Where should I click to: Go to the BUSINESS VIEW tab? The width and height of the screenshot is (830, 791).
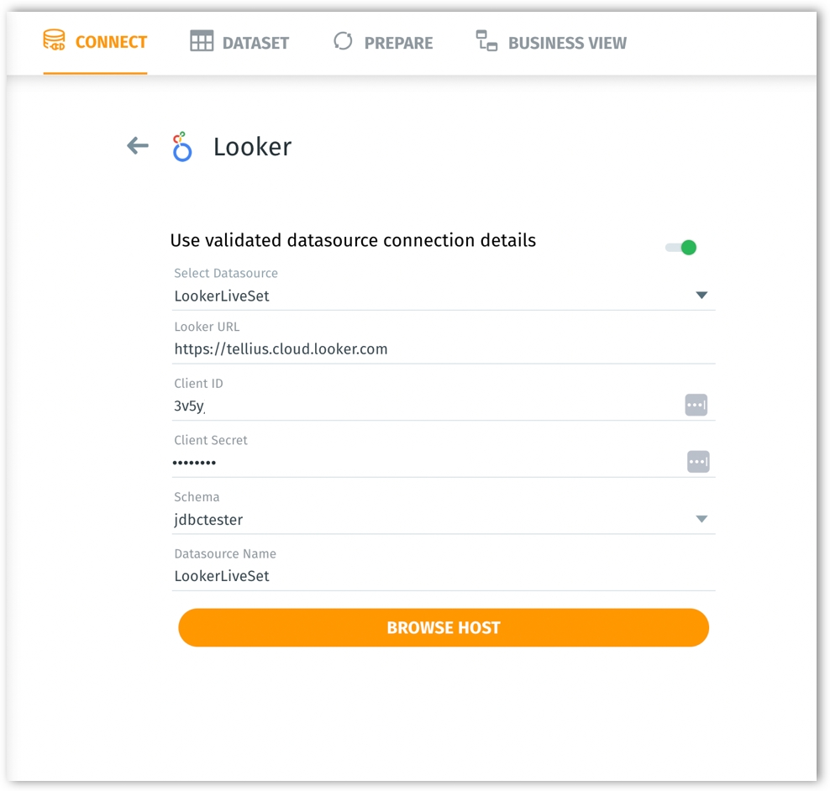(x=551, y=42)
